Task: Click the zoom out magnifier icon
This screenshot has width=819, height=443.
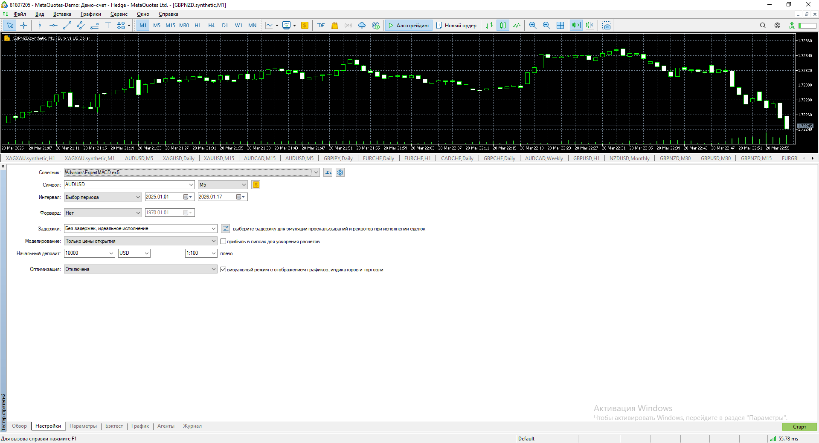Action: point(546,26)
